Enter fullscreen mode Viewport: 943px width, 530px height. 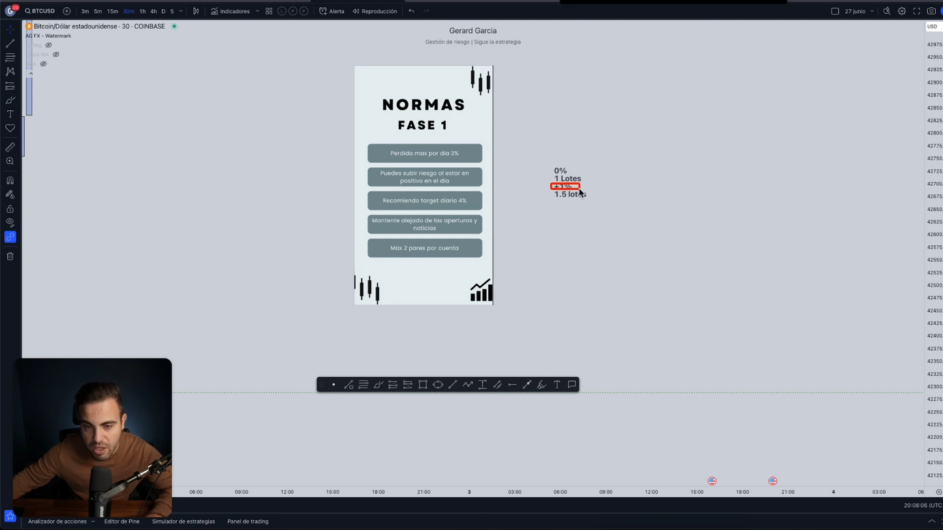pos(916,11)
